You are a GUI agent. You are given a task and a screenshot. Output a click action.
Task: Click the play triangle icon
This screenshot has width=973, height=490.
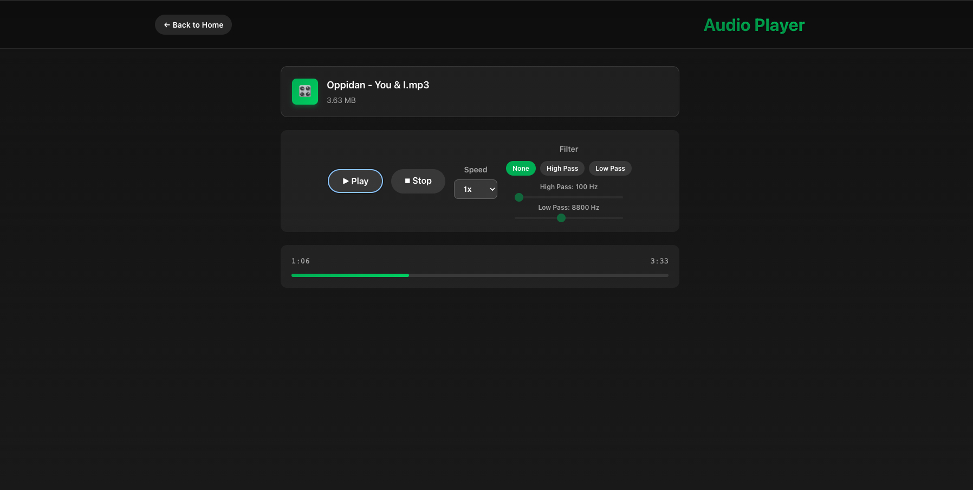click(x=345, y=180)
